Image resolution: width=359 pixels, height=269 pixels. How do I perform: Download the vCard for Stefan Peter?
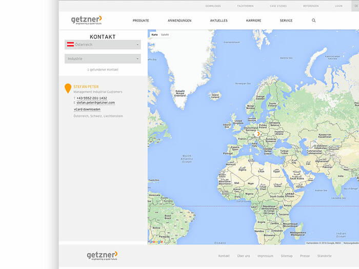point(87,109)
